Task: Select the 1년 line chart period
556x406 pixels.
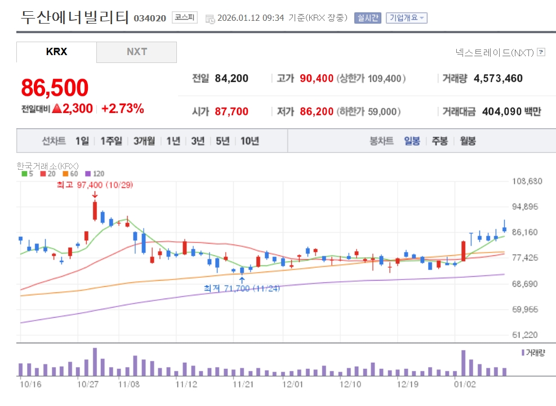Action: pyautogui.click(x=173, y=141)
